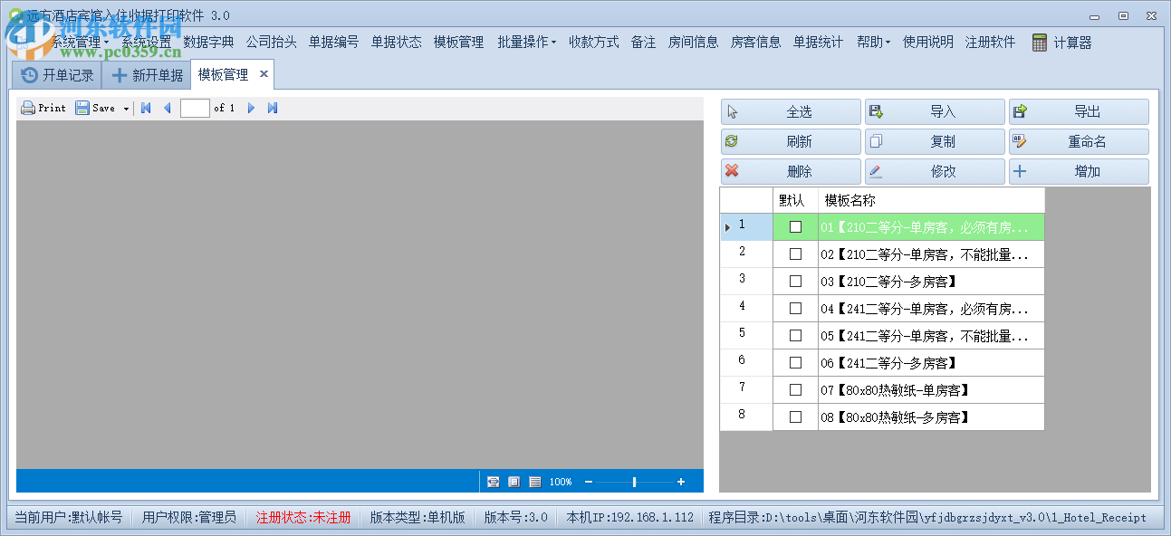Viewport: 1171px width, 536px height.
Task: Check default box for template 02
Action: (795, 254)
